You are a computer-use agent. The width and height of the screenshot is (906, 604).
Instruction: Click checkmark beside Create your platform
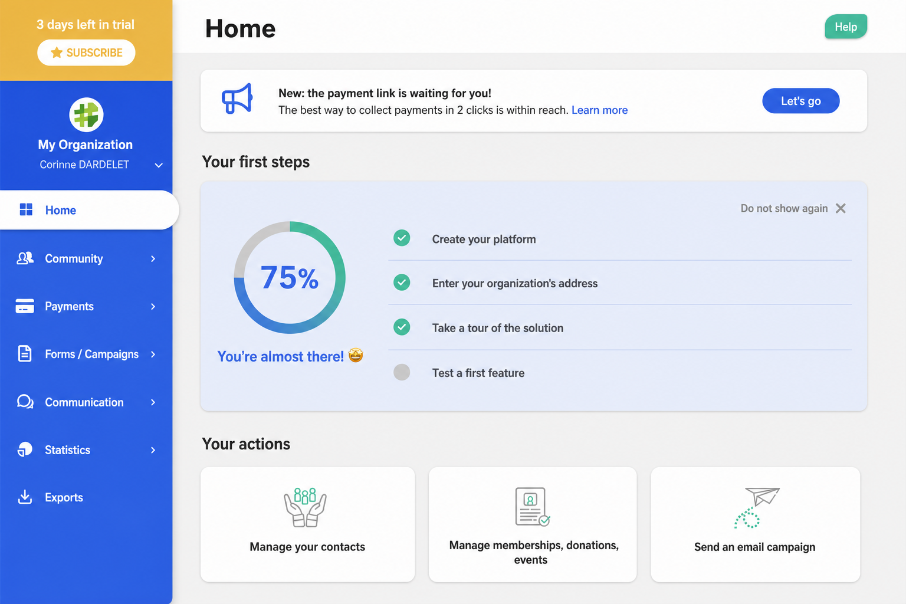tap(402, 238)
